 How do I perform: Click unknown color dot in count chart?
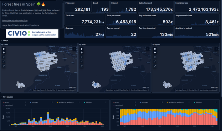pos(31,102)
